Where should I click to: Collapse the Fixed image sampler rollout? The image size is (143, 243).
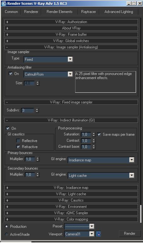point(71,102)
